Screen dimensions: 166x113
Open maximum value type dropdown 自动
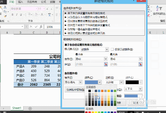pos(126,59)
